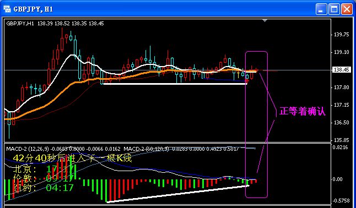Click the GBPJPY,H1 OHLC header text

click(55, 23)
